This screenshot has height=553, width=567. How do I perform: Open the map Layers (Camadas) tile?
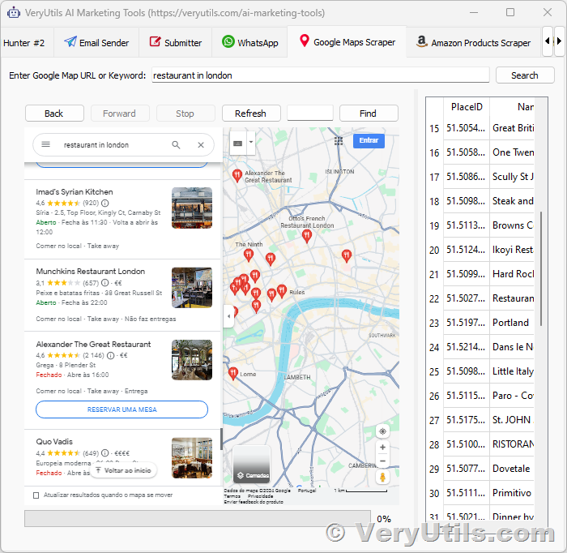pos(251,465)
